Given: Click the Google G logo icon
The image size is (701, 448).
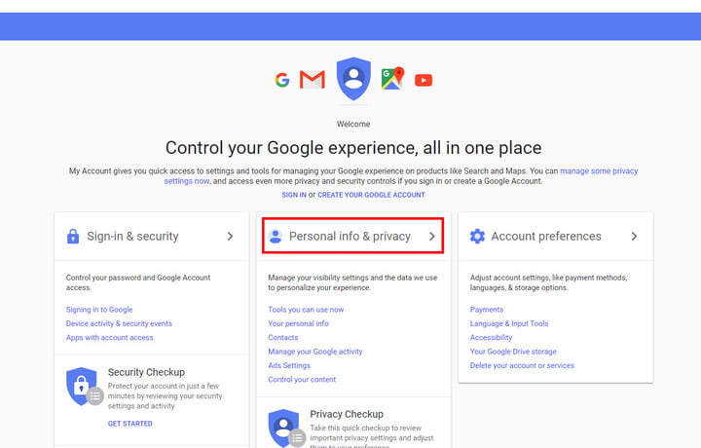Looking at the screenshot, I should (x=282, y=80).
